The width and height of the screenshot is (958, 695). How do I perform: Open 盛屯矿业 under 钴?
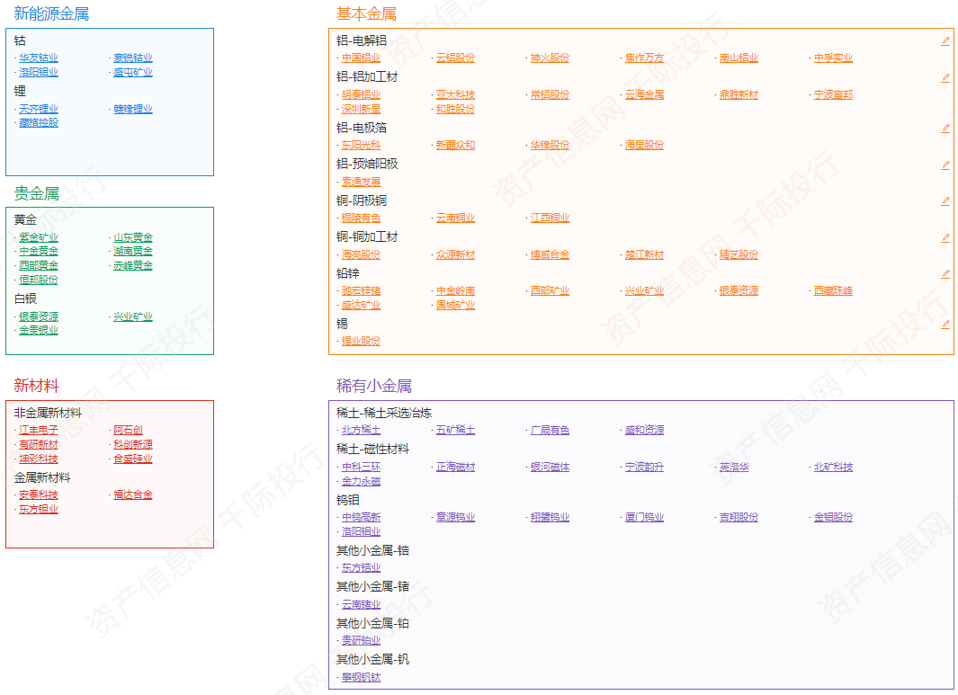pos(133,72)
